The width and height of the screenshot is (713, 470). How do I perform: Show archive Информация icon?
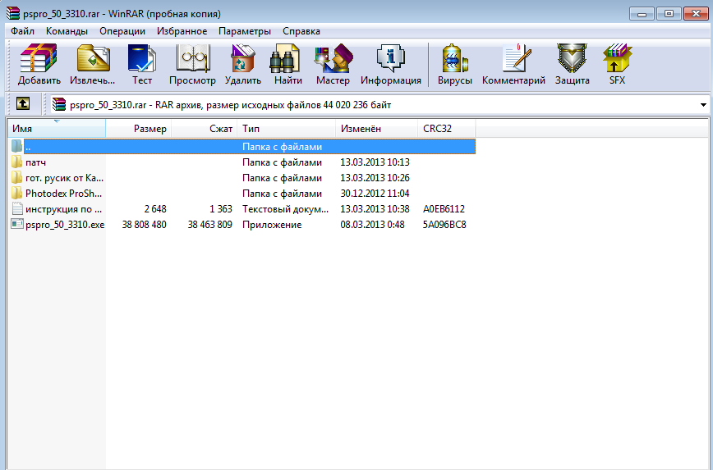click(391, 58)
